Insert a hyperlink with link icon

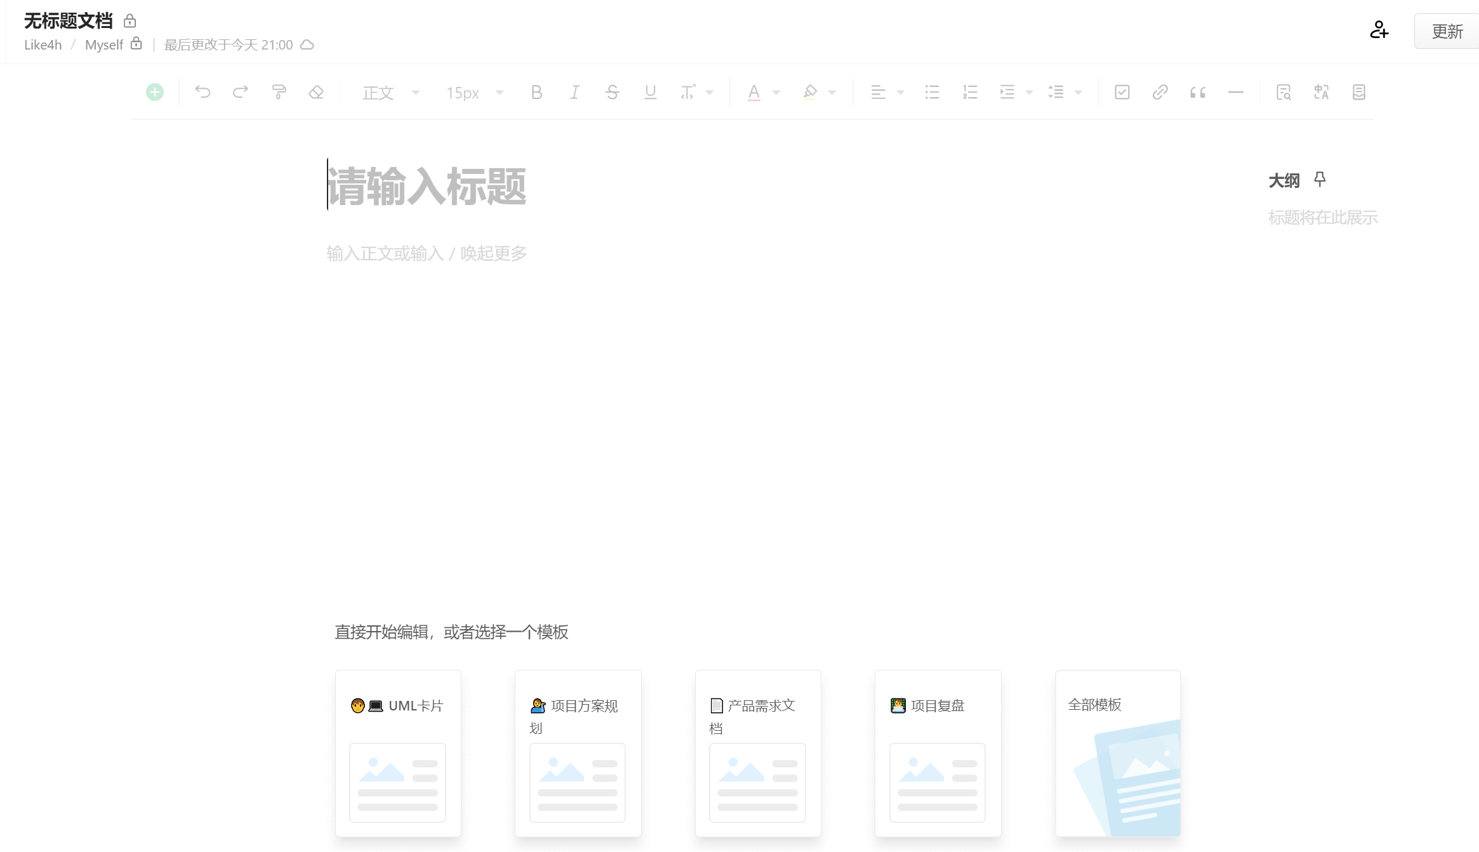point(1160,93)
